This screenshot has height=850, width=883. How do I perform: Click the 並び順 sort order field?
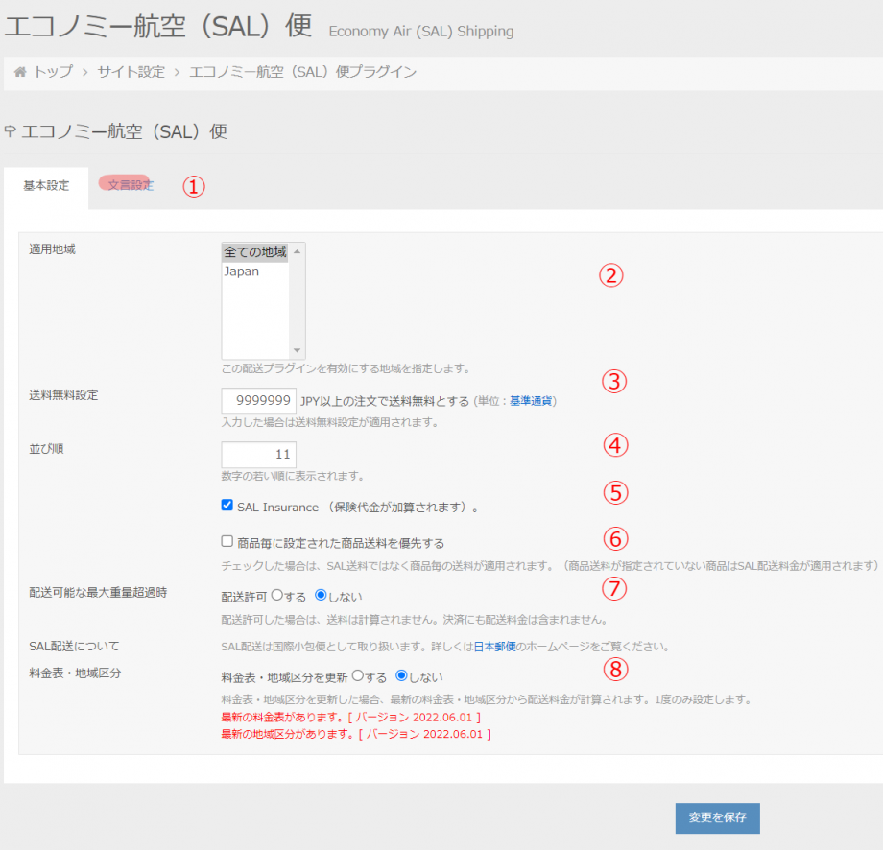point(259,455)
